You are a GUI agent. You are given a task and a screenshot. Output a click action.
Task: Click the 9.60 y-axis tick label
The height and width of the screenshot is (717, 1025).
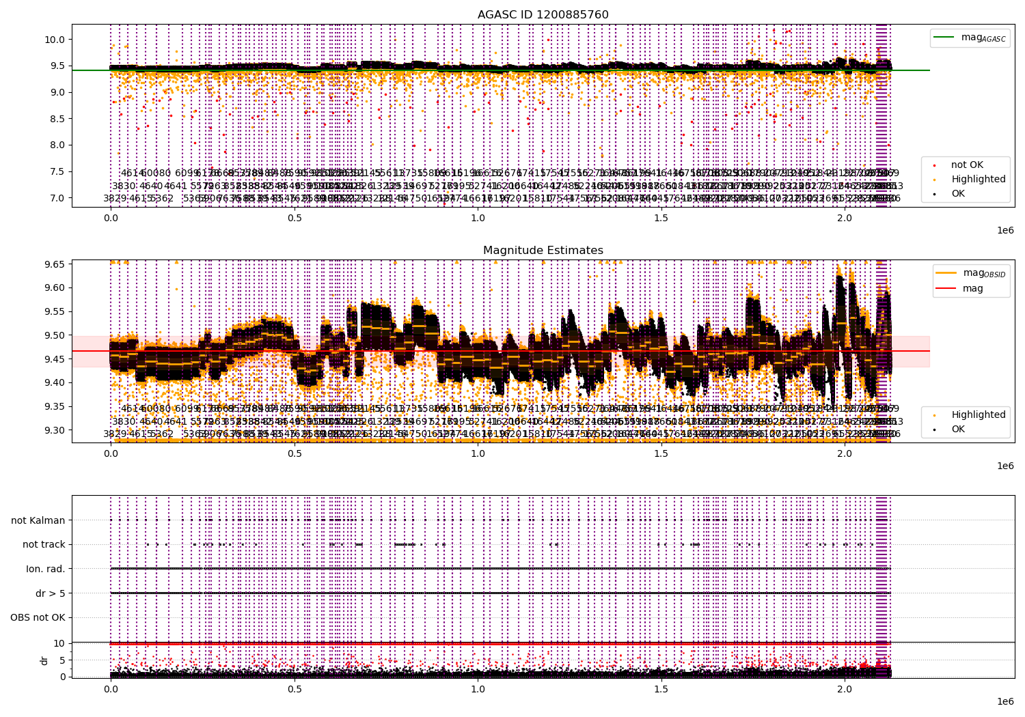pyautogui.click(x=54, y=287)
